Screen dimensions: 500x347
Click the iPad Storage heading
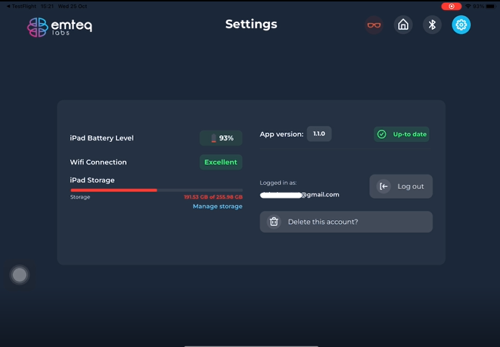(x=92, y=180)
